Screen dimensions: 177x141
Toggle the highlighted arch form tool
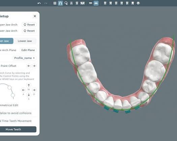coord(60,3)
